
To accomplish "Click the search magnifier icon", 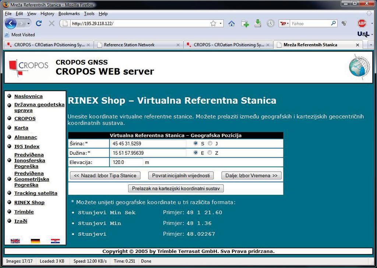I will point(333,23).
